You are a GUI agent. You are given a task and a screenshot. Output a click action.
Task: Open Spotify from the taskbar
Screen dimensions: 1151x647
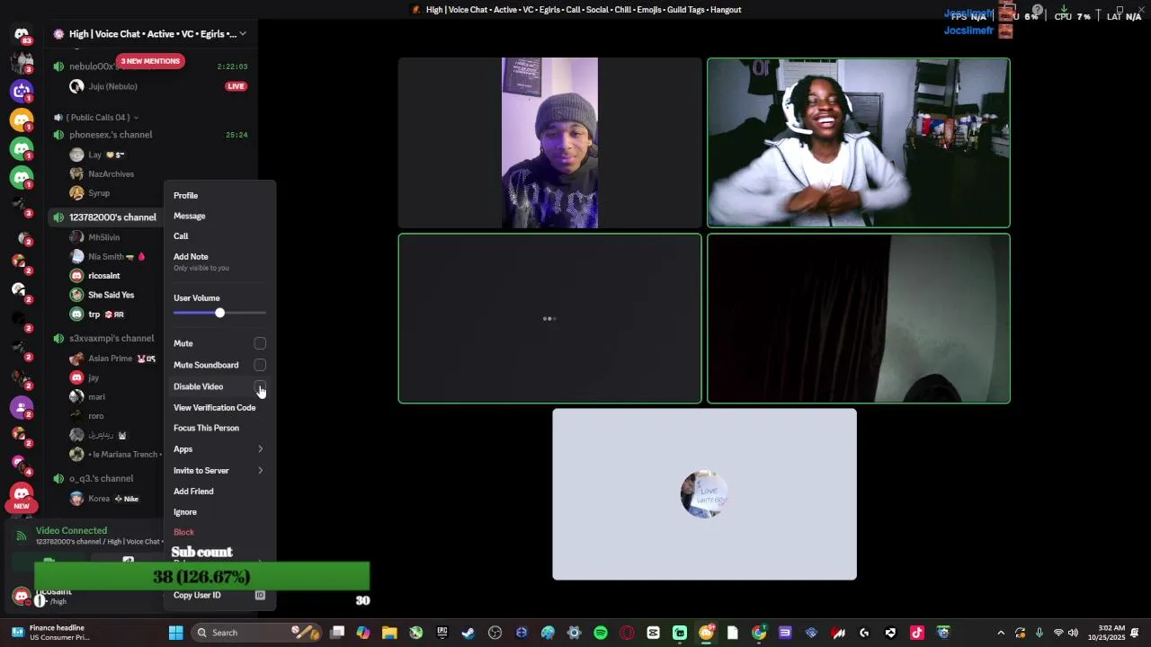coord(601,633)
